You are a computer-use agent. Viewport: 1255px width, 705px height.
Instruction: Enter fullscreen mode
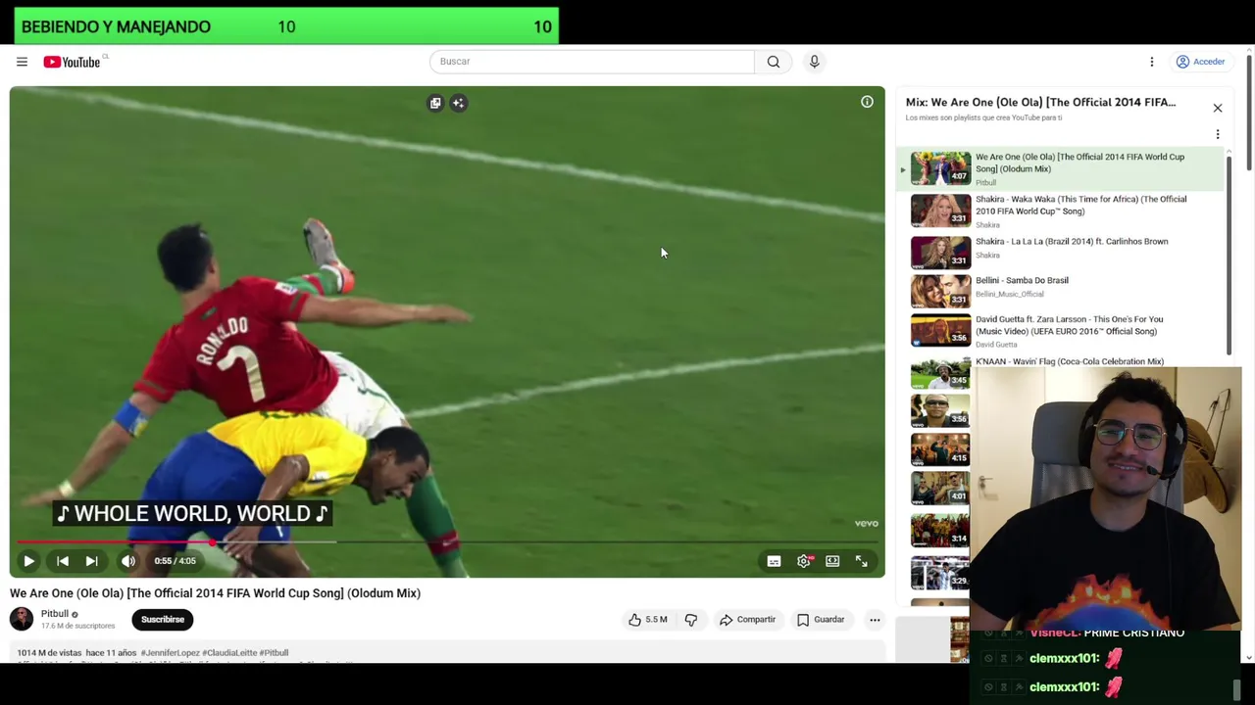click(x=861, y=561)
